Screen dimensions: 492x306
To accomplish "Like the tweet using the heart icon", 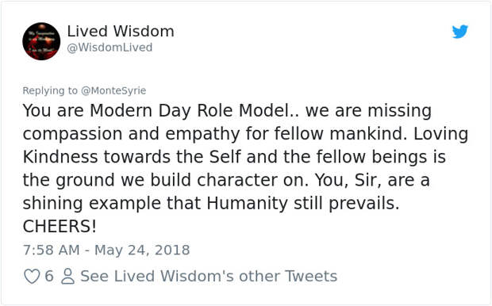I will coord(32,276).
